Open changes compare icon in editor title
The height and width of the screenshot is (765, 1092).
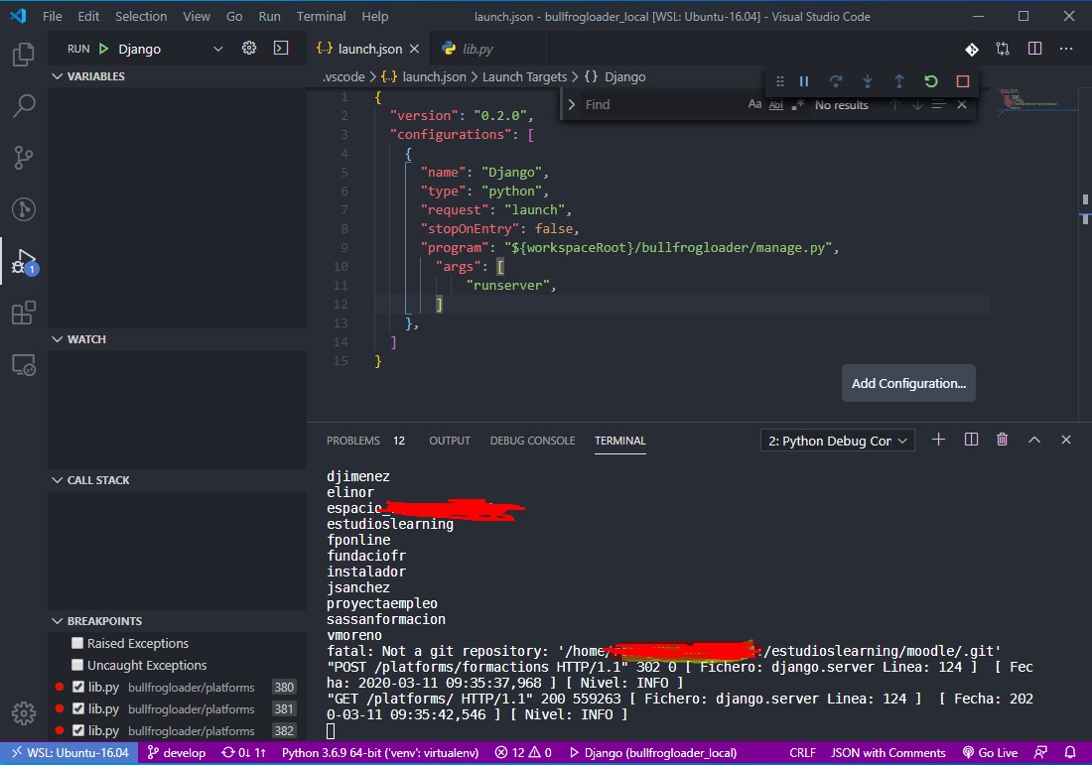[x=1003, y=49]
